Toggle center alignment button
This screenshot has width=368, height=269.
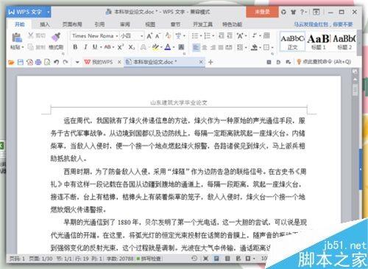pyautogui.click(x=205, y=47)
